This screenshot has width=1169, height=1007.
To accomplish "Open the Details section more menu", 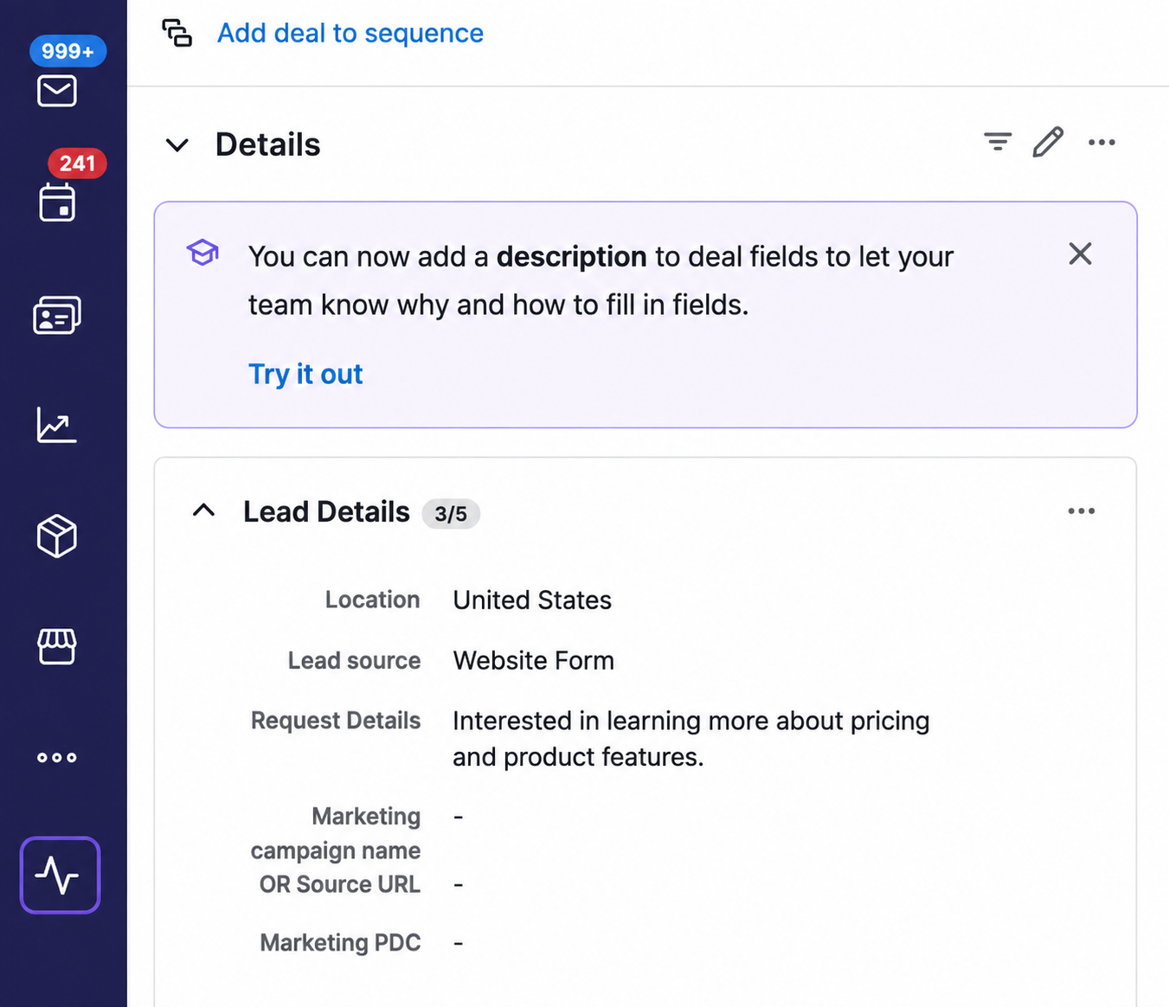I will click(1102, 142).
